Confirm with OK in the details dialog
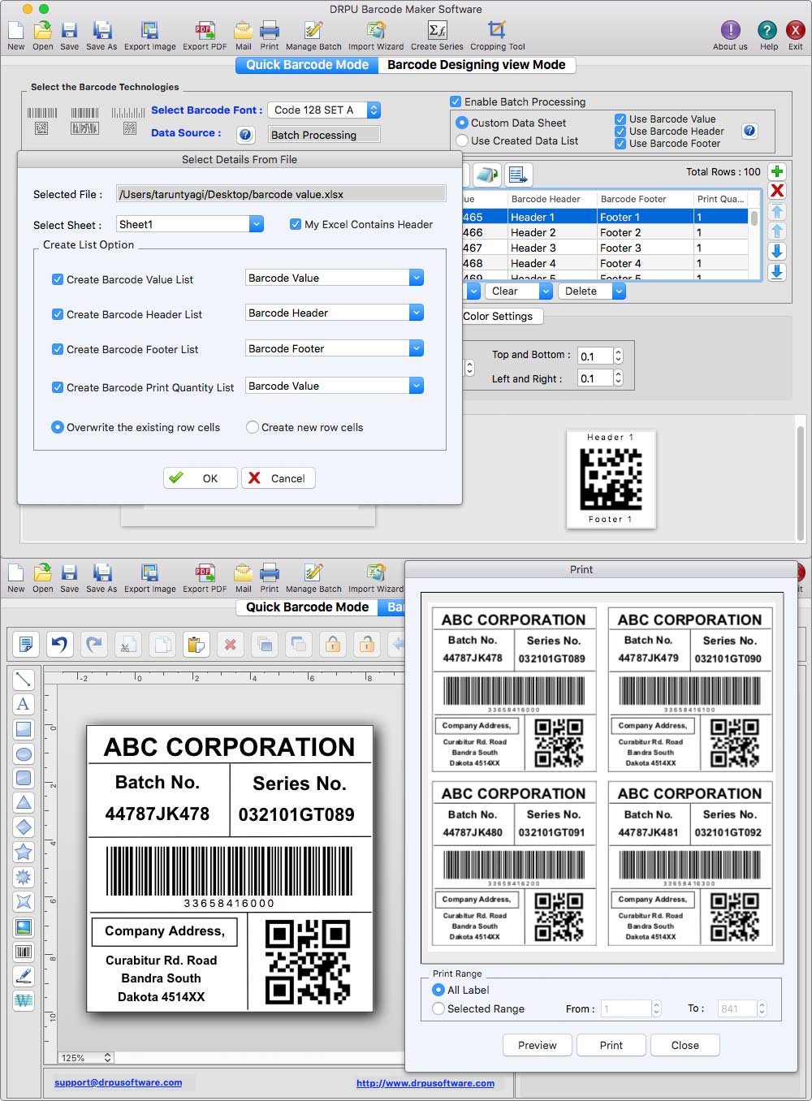 pos(199,477)
